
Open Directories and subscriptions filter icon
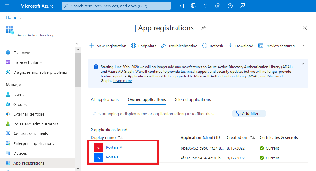[193, 6]
